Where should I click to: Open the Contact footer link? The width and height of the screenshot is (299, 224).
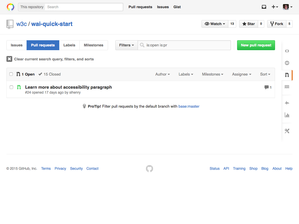tap(93, 169)
